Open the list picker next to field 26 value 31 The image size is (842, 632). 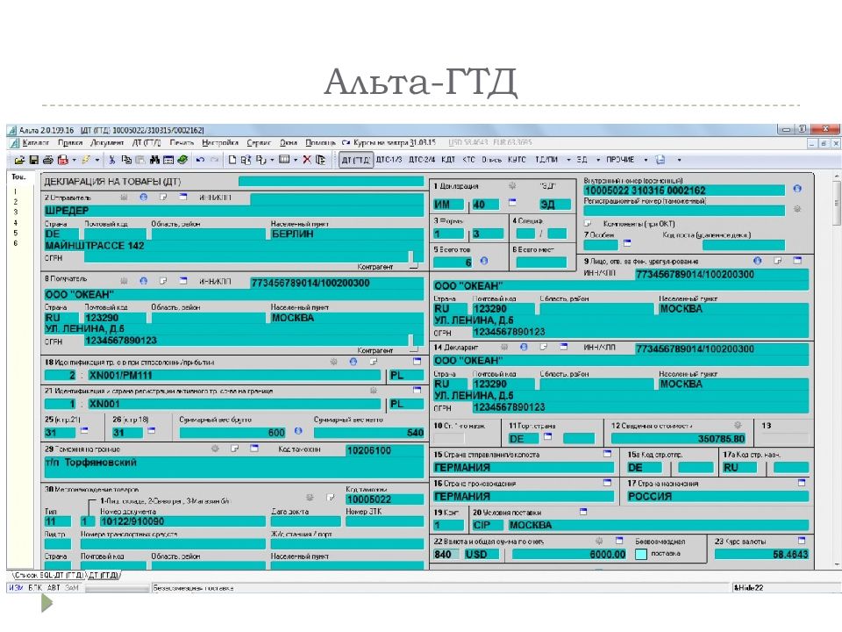[152, 431]
